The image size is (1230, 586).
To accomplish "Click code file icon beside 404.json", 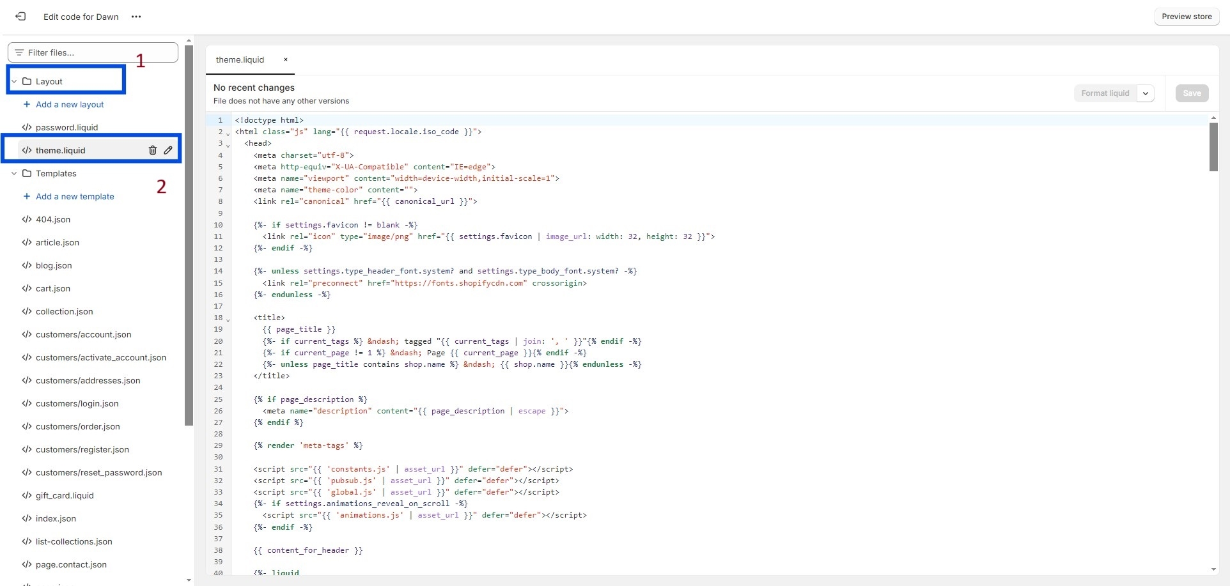I will (27, 219).
